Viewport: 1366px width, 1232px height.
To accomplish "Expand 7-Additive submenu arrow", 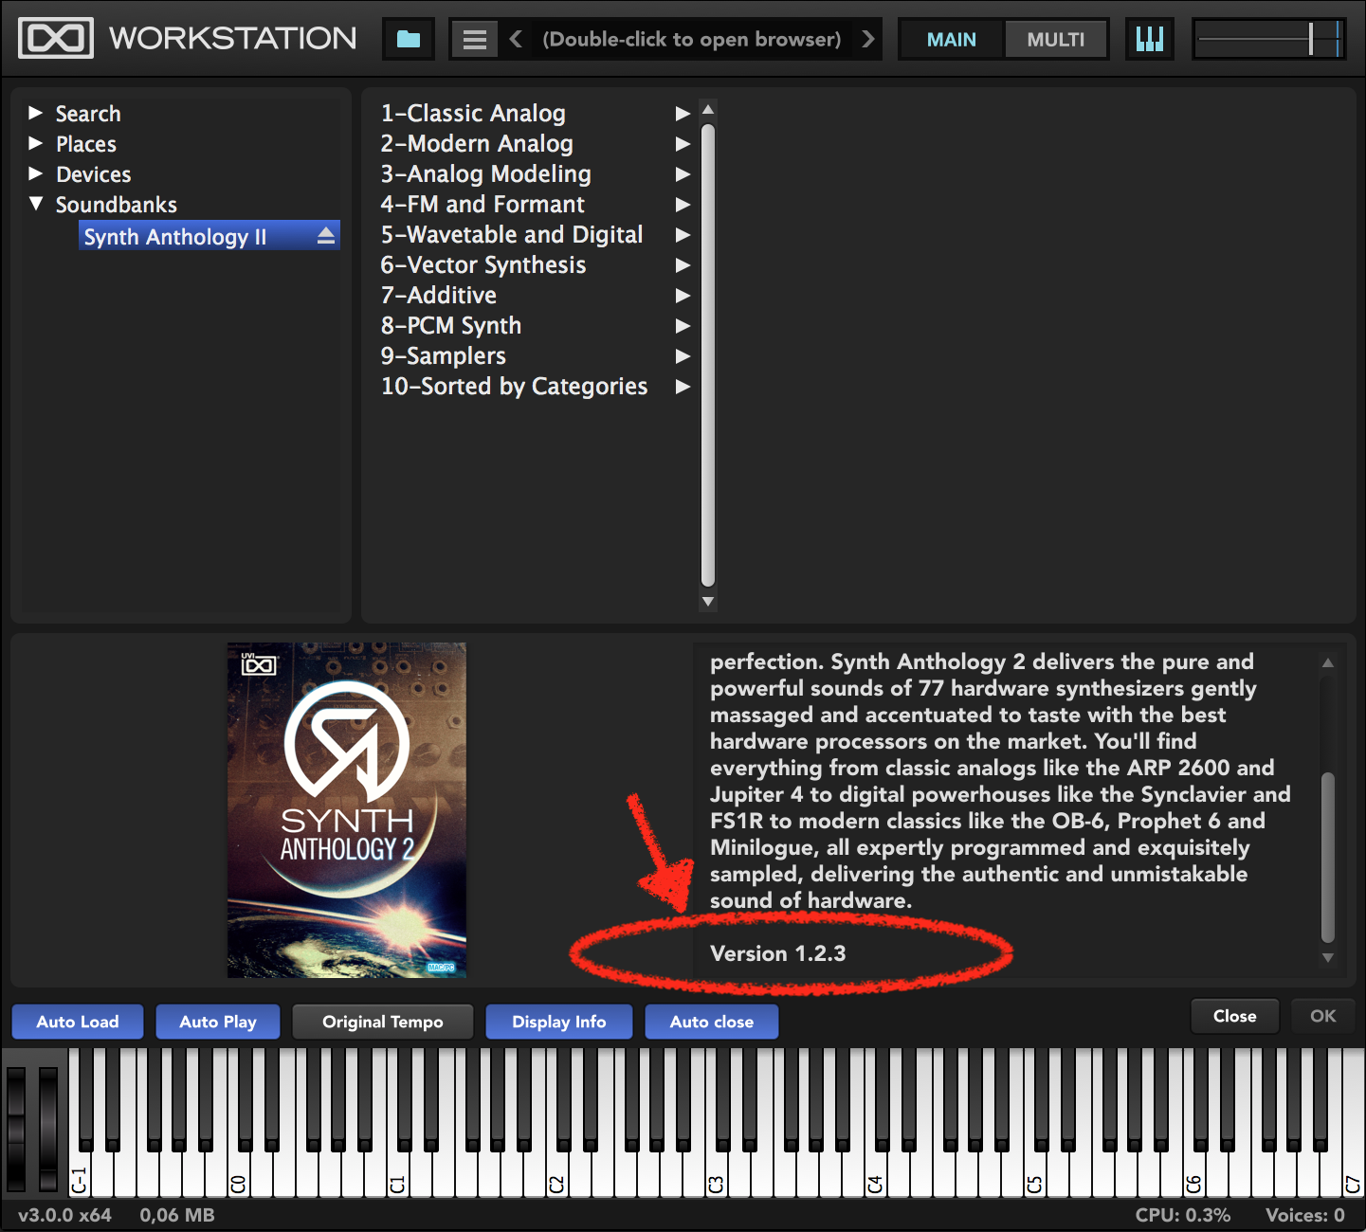I will click(683, 296).
